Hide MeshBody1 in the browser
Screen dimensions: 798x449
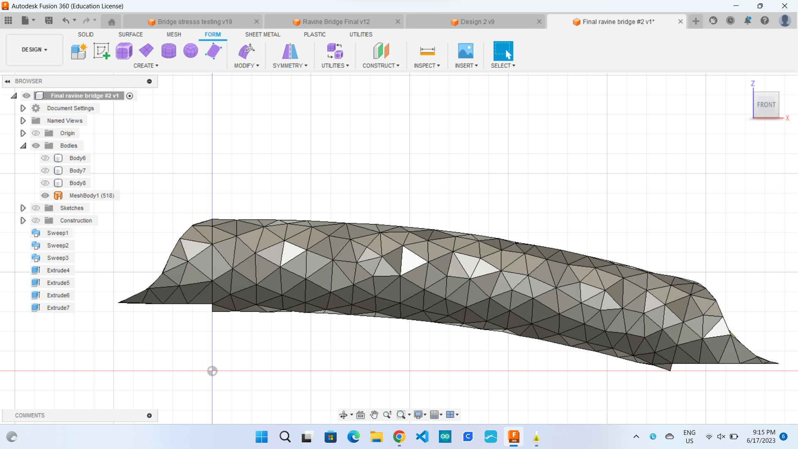coord(45,195)
